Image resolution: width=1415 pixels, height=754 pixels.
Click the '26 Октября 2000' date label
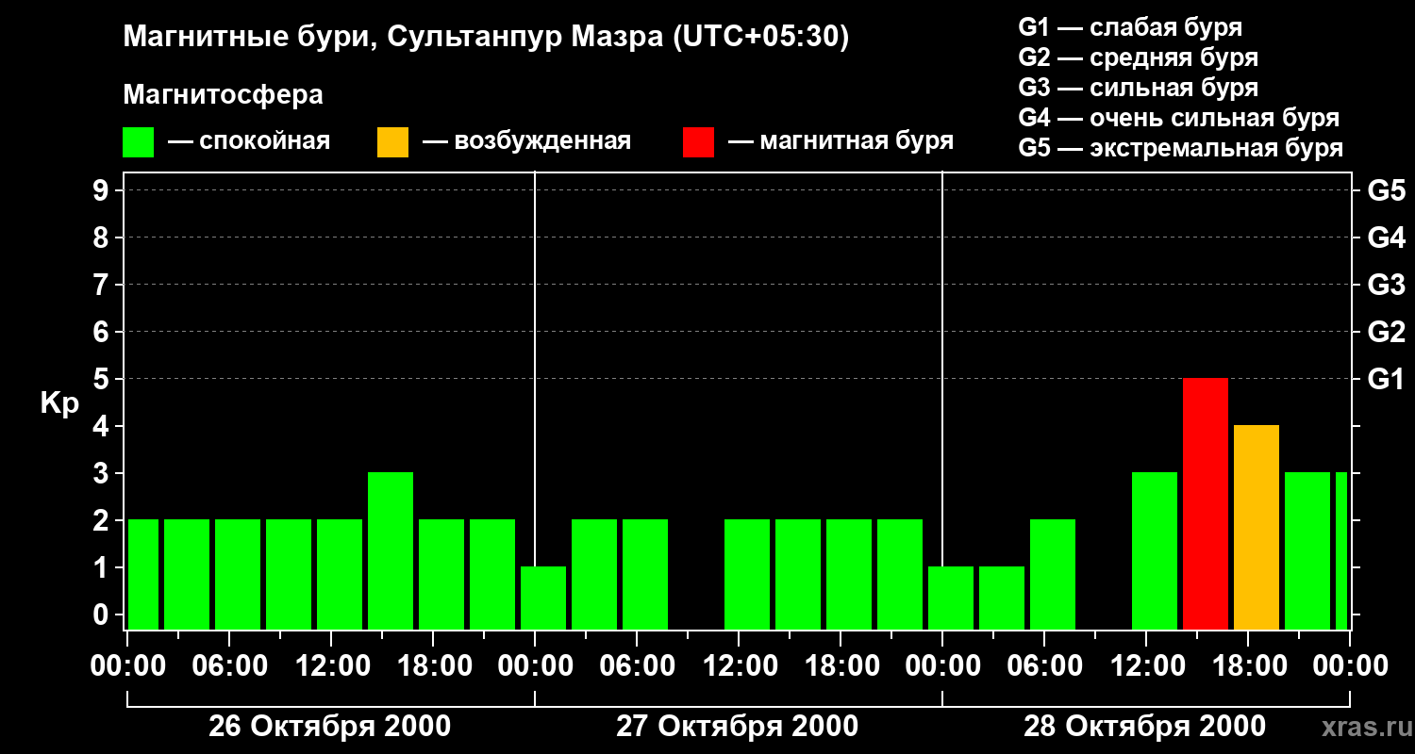point(329,727)
